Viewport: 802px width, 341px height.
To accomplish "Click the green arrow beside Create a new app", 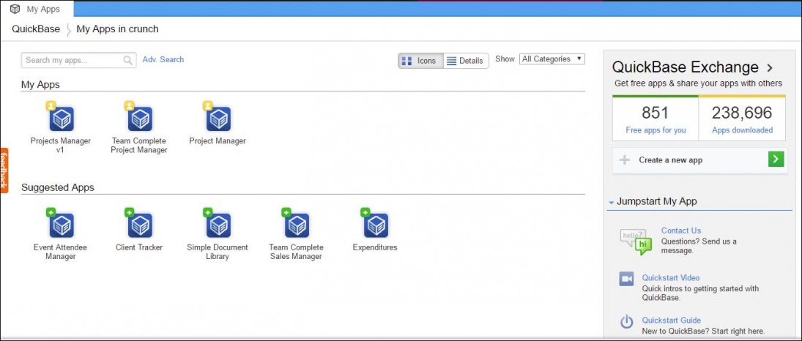I will click(x=776, y=160).
